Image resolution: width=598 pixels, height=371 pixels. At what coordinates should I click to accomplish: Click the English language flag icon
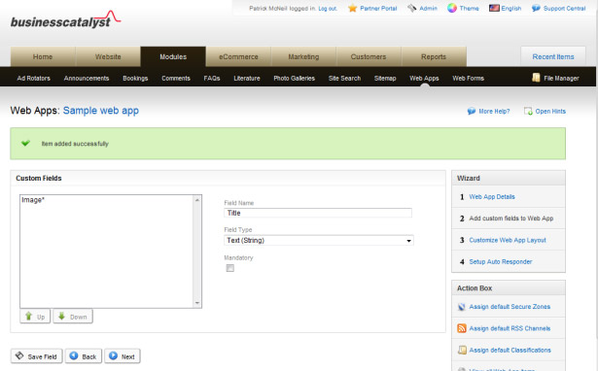point(494,8)
